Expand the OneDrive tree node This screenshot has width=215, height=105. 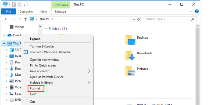click(4, 35)
